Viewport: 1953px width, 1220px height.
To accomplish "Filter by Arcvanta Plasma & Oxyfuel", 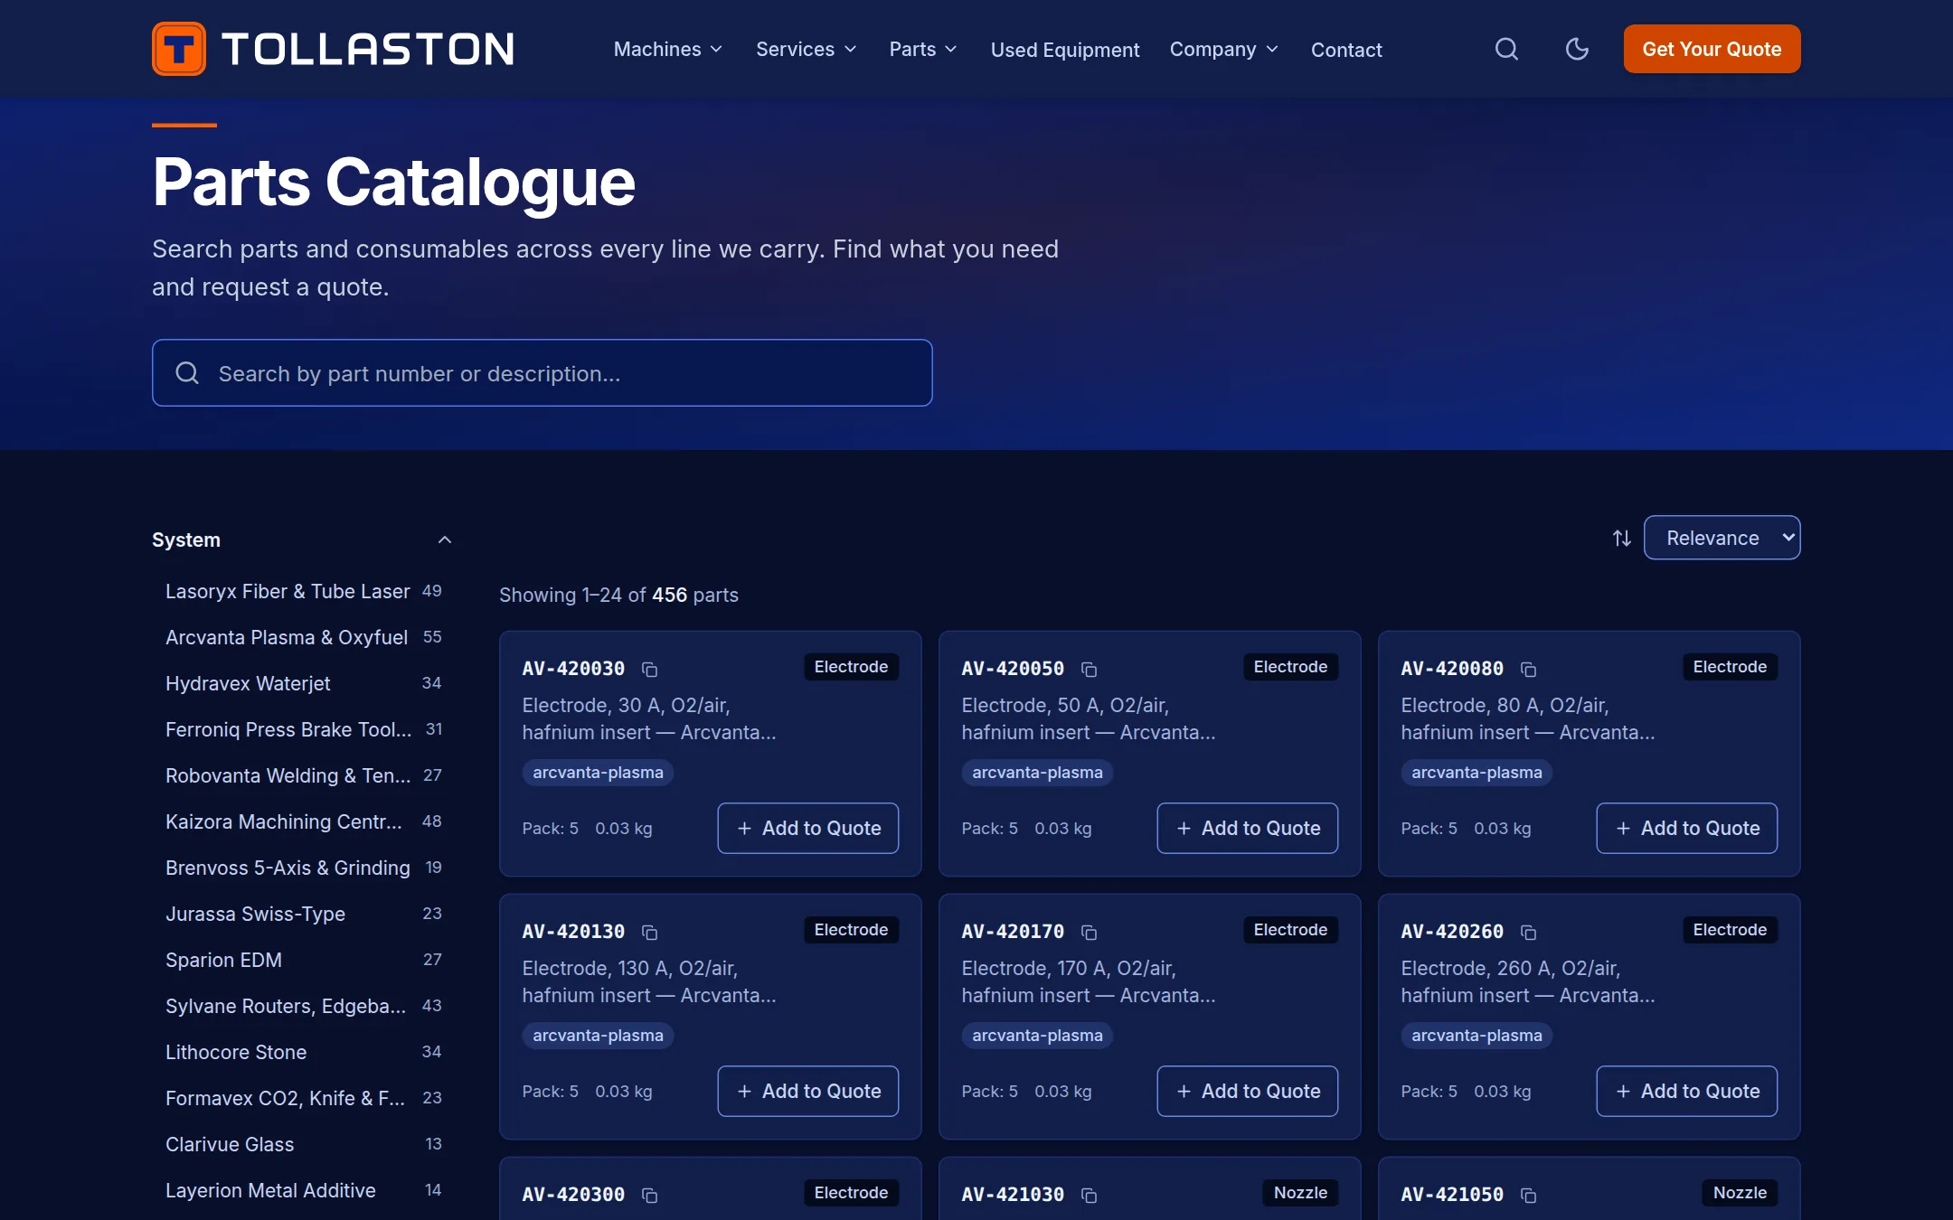I will (304, 637).
